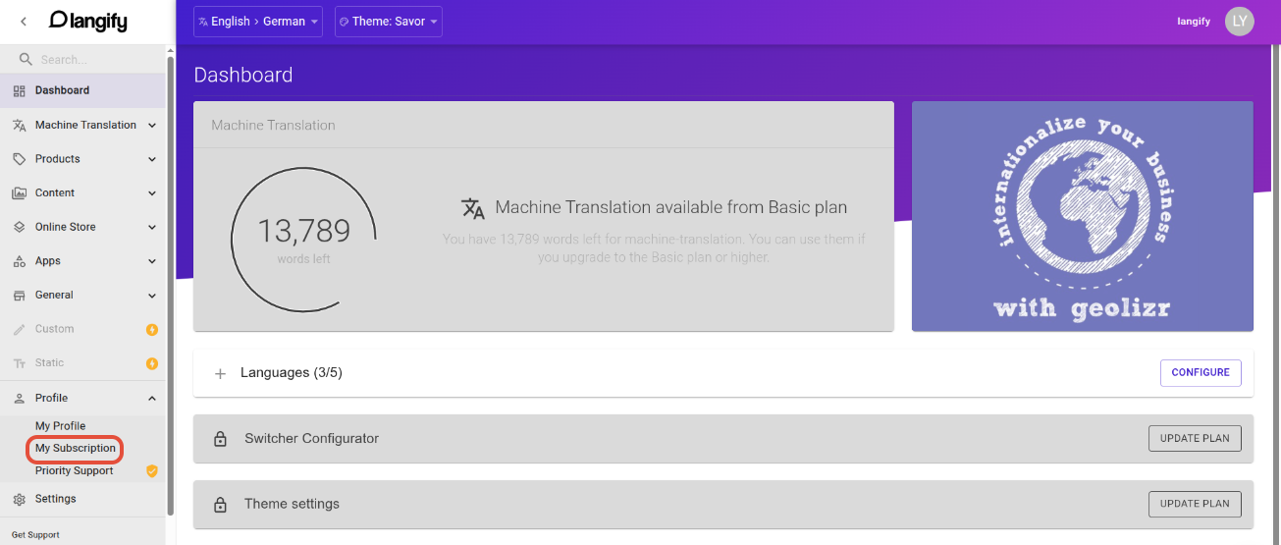This screenshot has width=1281, height=545.
Task: Click the orange upgrade badge beside Static
Action: 152,363
